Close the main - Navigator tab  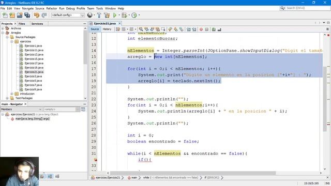[25, 104]
